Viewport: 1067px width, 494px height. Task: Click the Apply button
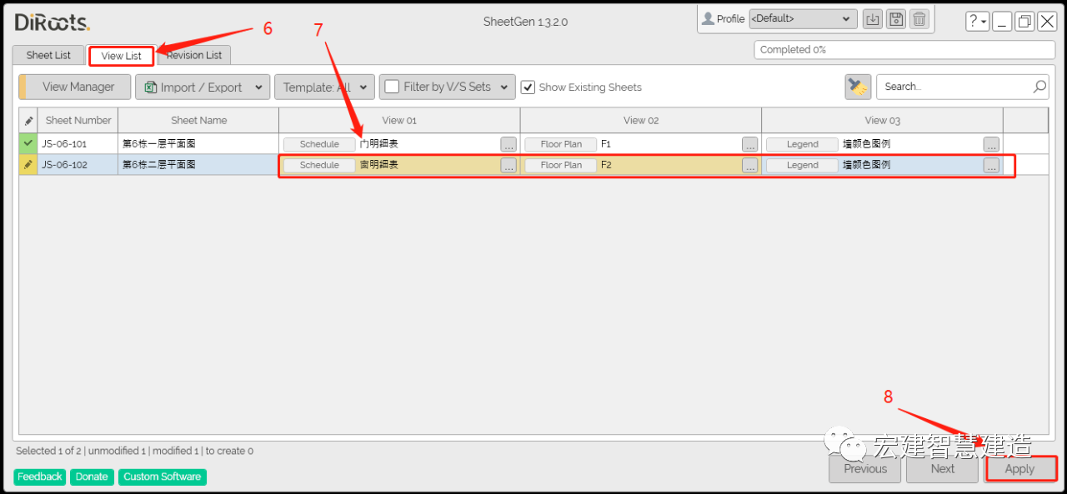tap(1019, 469)
